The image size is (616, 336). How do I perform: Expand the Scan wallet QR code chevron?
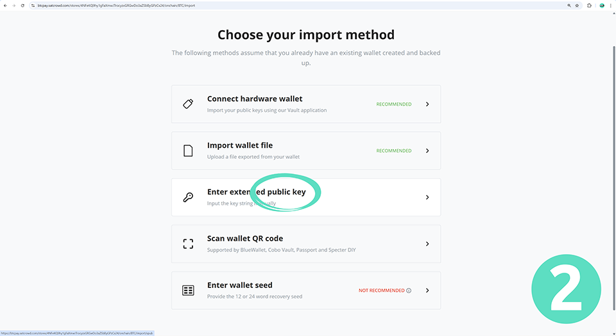(427, 244)
